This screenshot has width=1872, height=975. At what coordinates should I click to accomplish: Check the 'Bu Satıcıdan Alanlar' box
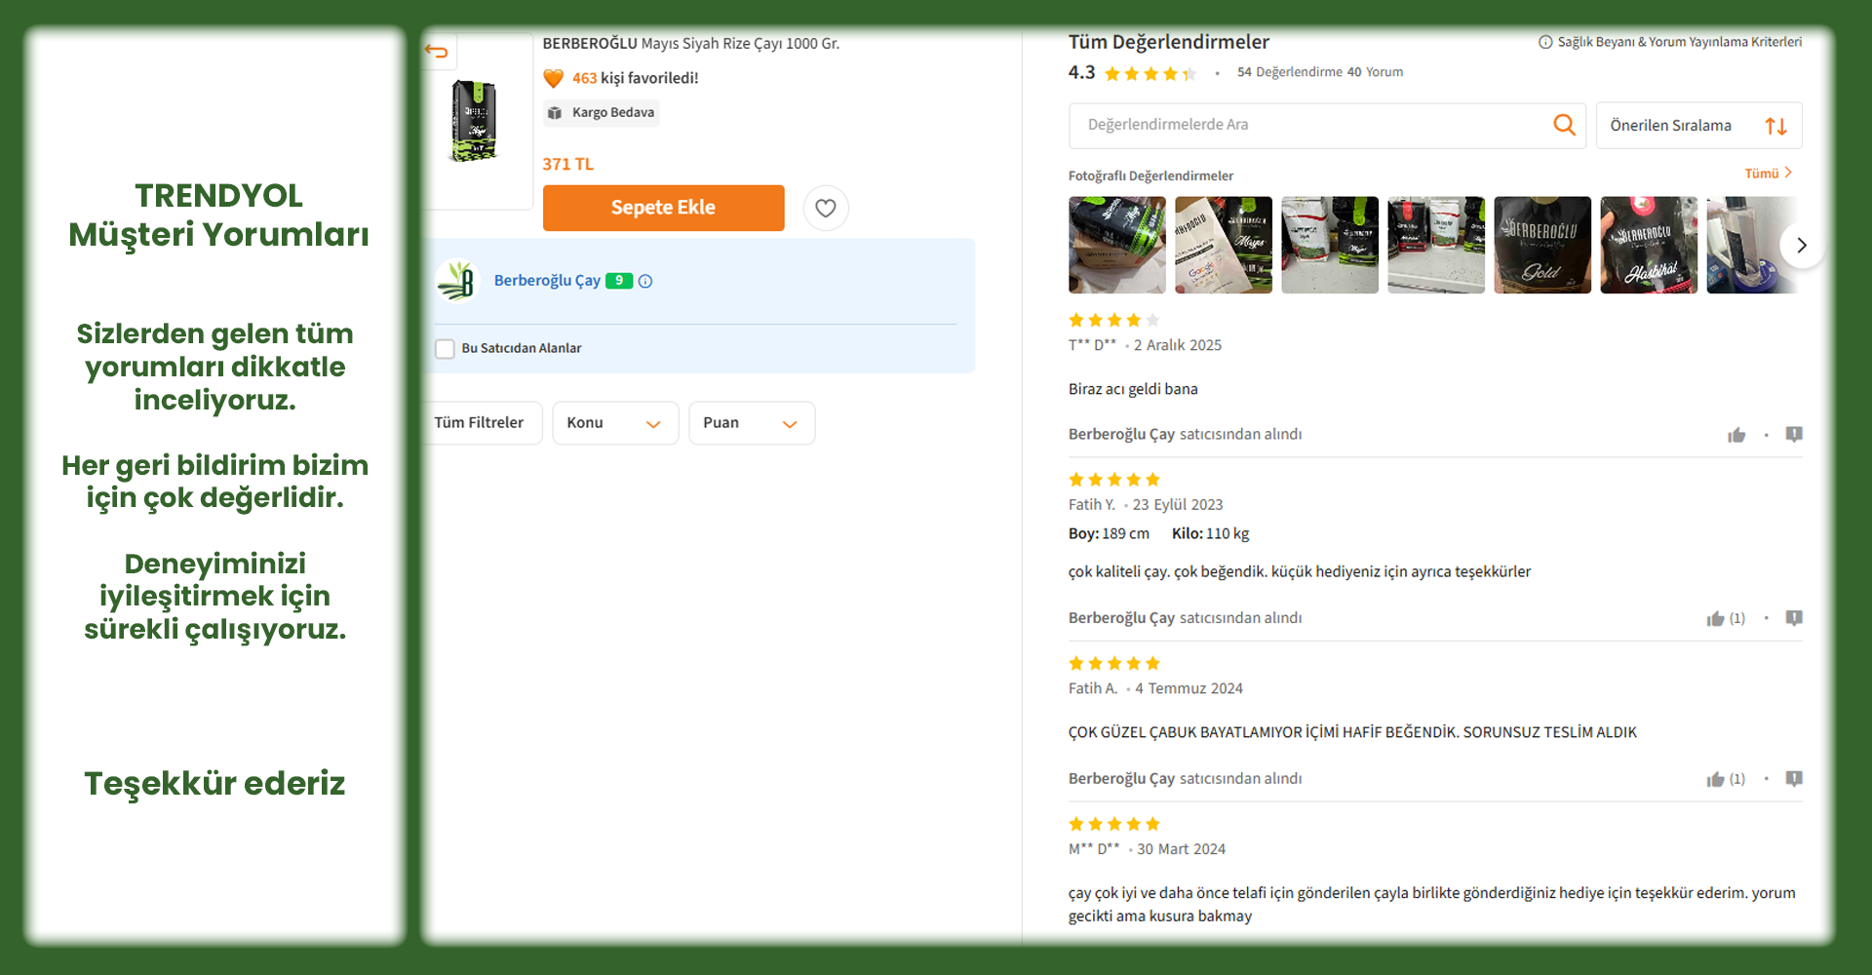coord(445,349)
